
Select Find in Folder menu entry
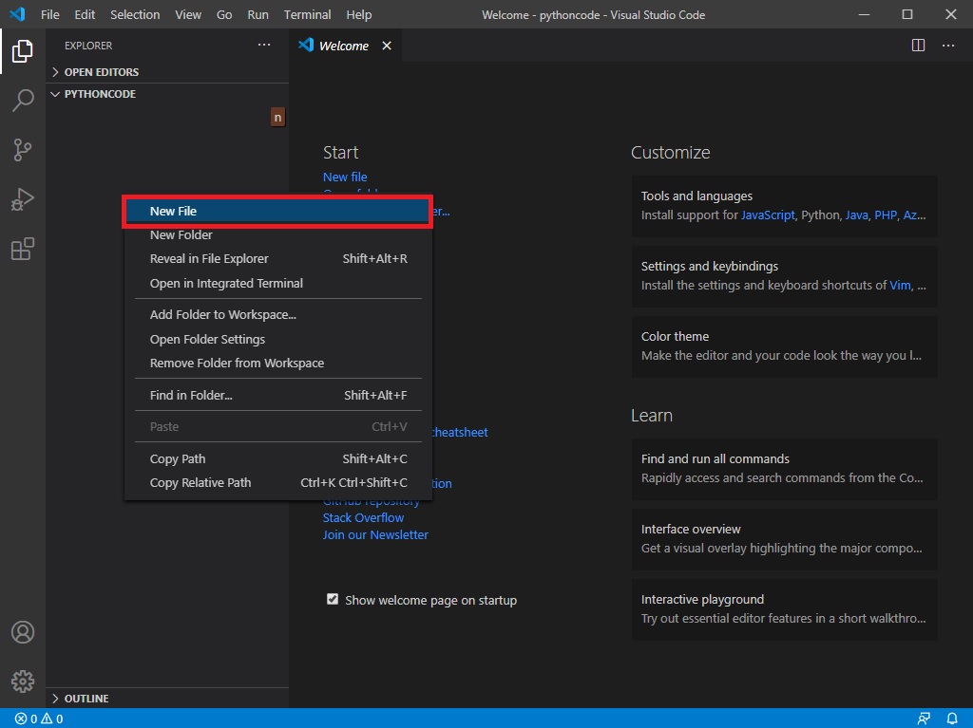[x=277, y=395]
